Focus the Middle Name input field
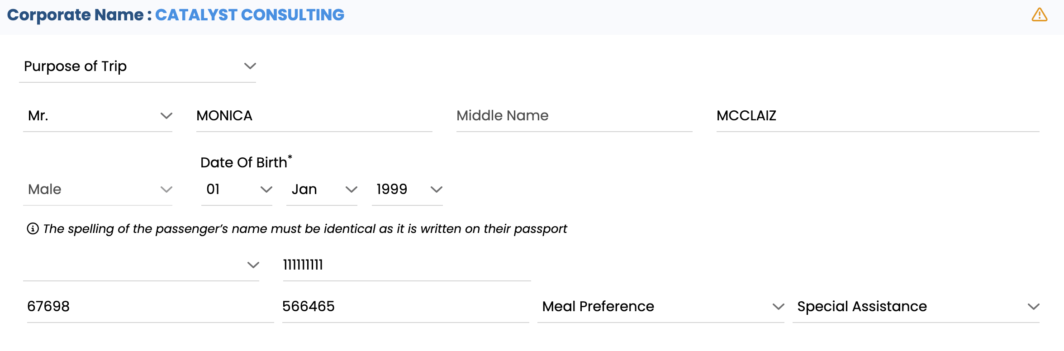The width and height of the screenshot is (1064, 351). coord(574,116)
